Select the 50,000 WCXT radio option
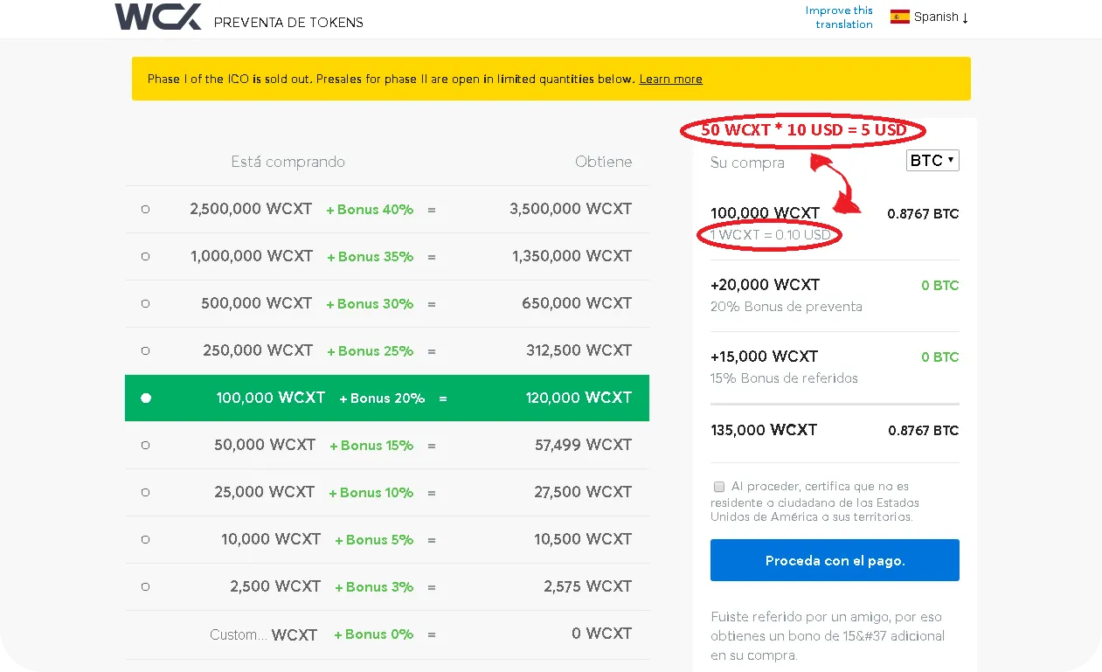The image size is (1102, 672). [145, 445]
